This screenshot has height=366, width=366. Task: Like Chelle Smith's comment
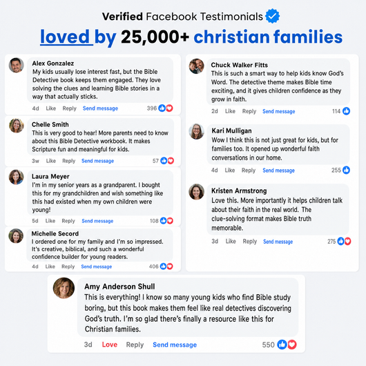(x=51, y=161)
